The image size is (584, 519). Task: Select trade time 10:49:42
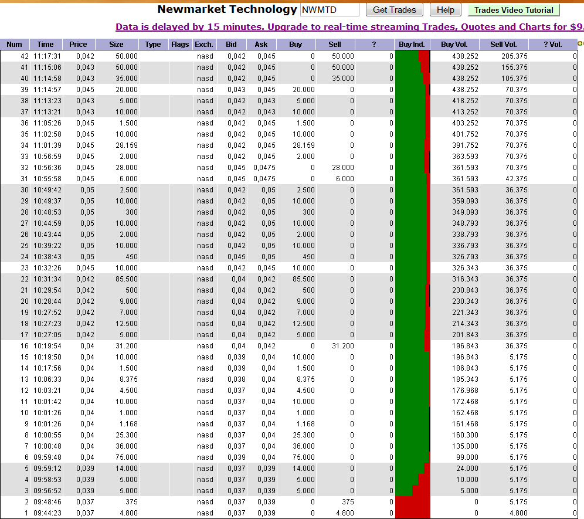tap(47, 190)
